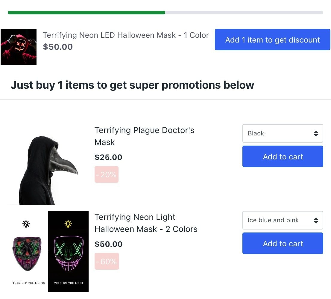Click the -20% discount badge

tap(107, 174)
